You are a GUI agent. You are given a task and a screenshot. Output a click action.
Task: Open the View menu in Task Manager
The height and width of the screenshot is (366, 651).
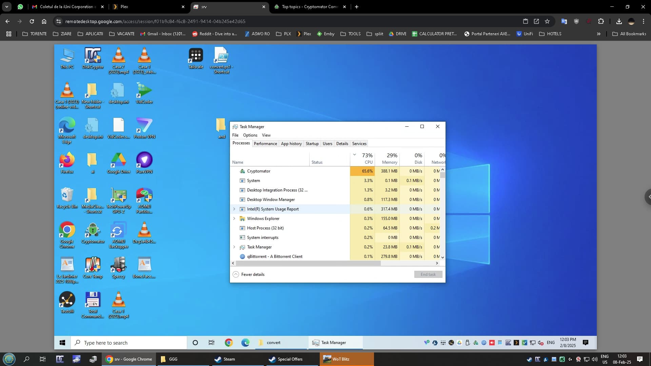[x=266, y=135]
